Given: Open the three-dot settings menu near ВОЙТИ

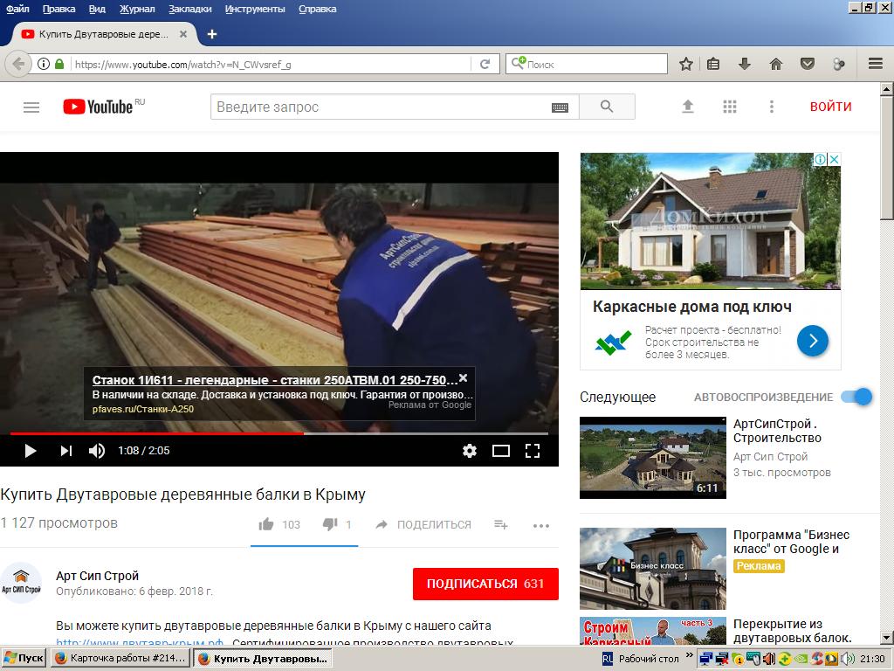Looking at the screenshot, I should (x=772, y=106).
